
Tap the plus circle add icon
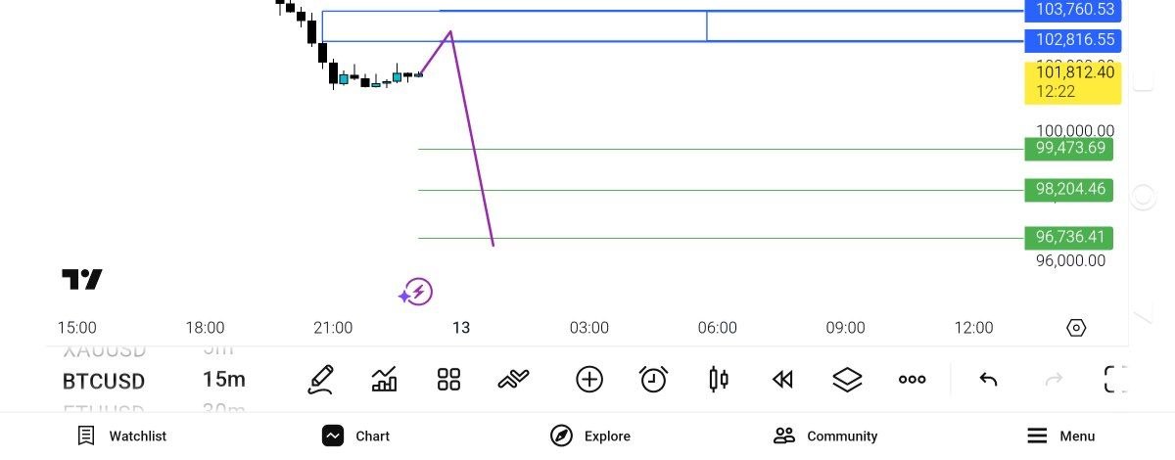click(589, 379)
